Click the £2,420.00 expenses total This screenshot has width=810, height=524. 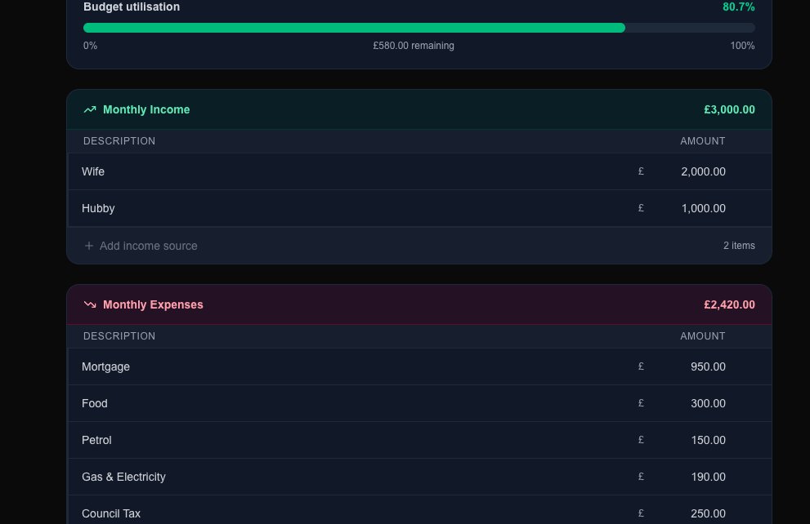click(x=729, y=304)
